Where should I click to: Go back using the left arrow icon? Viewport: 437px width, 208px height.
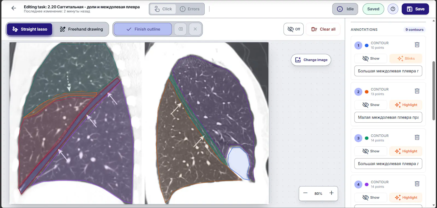(x=14, y=8)
